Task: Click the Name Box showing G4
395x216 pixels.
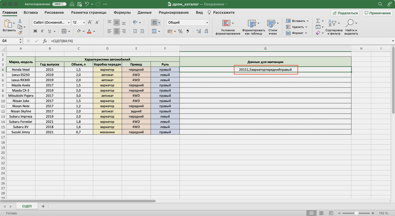Action: (x=10, y=41)
